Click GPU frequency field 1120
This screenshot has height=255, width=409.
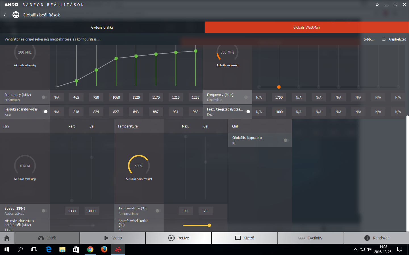tap(136, 97)
